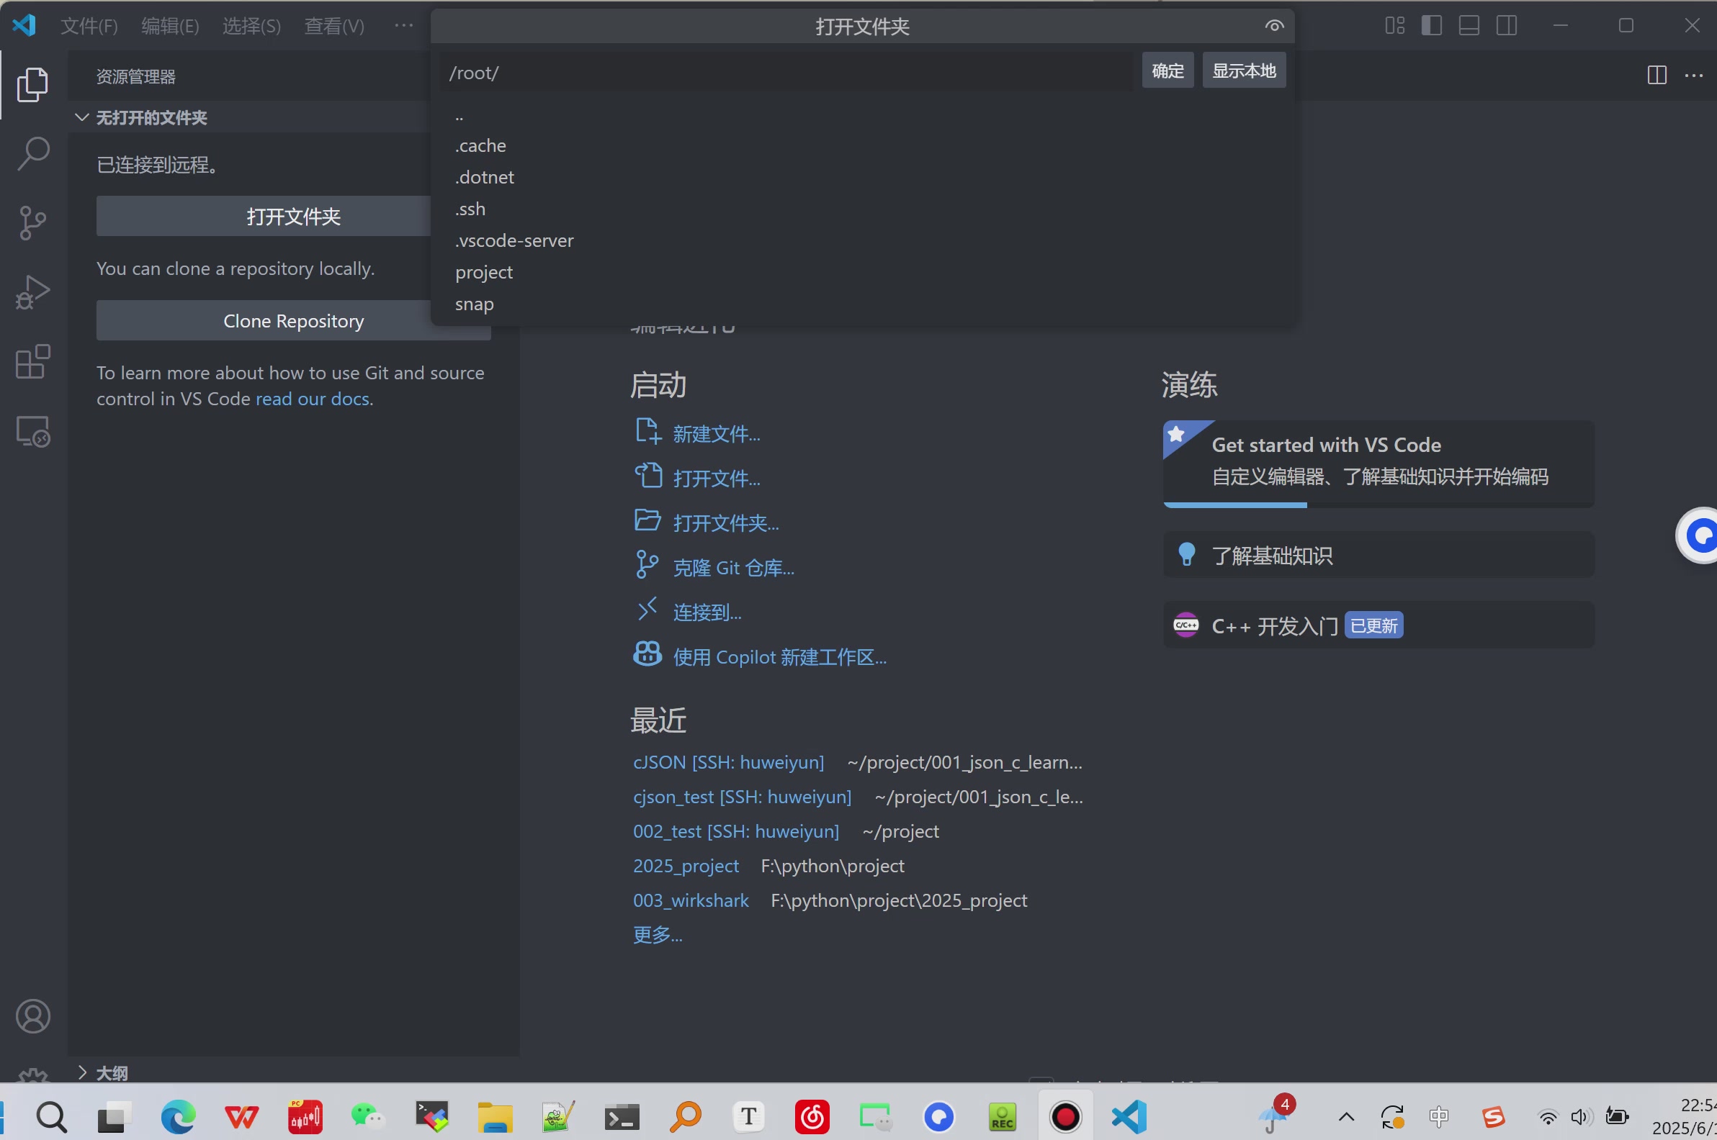The width and height of the screenshot is (1717, 1140).
Task: Click the /root/ path input field
Action: pyautogui.click(x=786, y=73)
